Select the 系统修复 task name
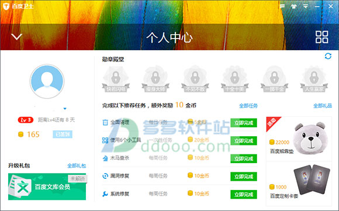Image resolution: width=339 pixels, height=211 pixels. click(120, 193)
